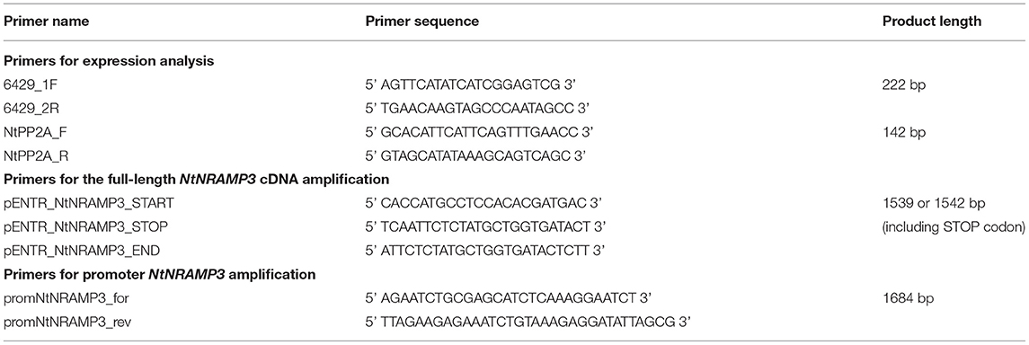
Task: Click the Primer sequence column header
Action: pyautogui.click(x=421, y=22)
